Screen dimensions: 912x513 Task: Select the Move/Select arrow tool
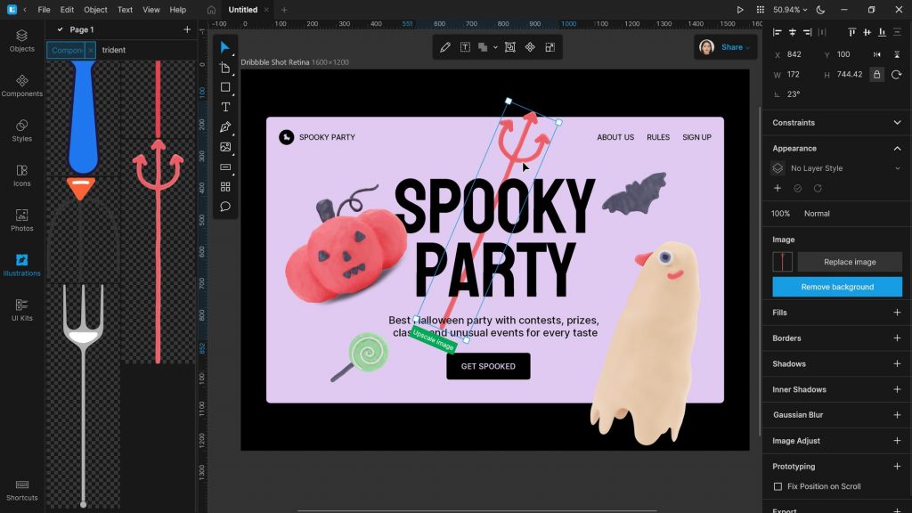pyautogui.click(x=225, y=48)
